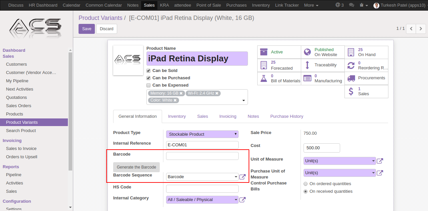Switch to the Purchase History tab

coord(287,116)
